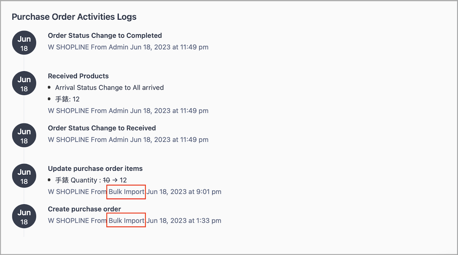Screen dimensions: 458x255
Task: Click W SHOPLINE in the Completed status entry
Action: tap(68, 47)
